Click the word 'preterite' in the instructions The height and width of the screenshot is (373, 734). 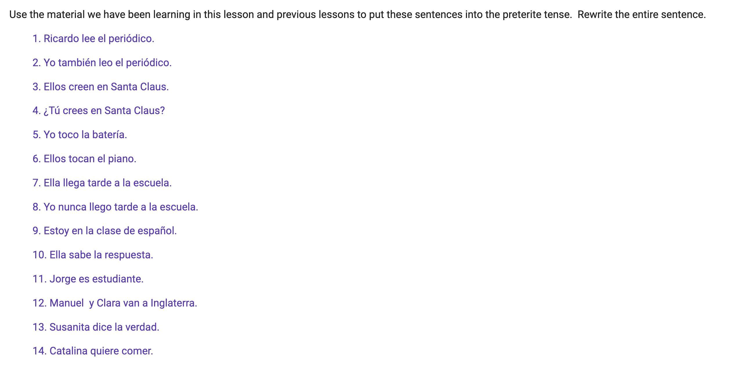pos(522,15)
